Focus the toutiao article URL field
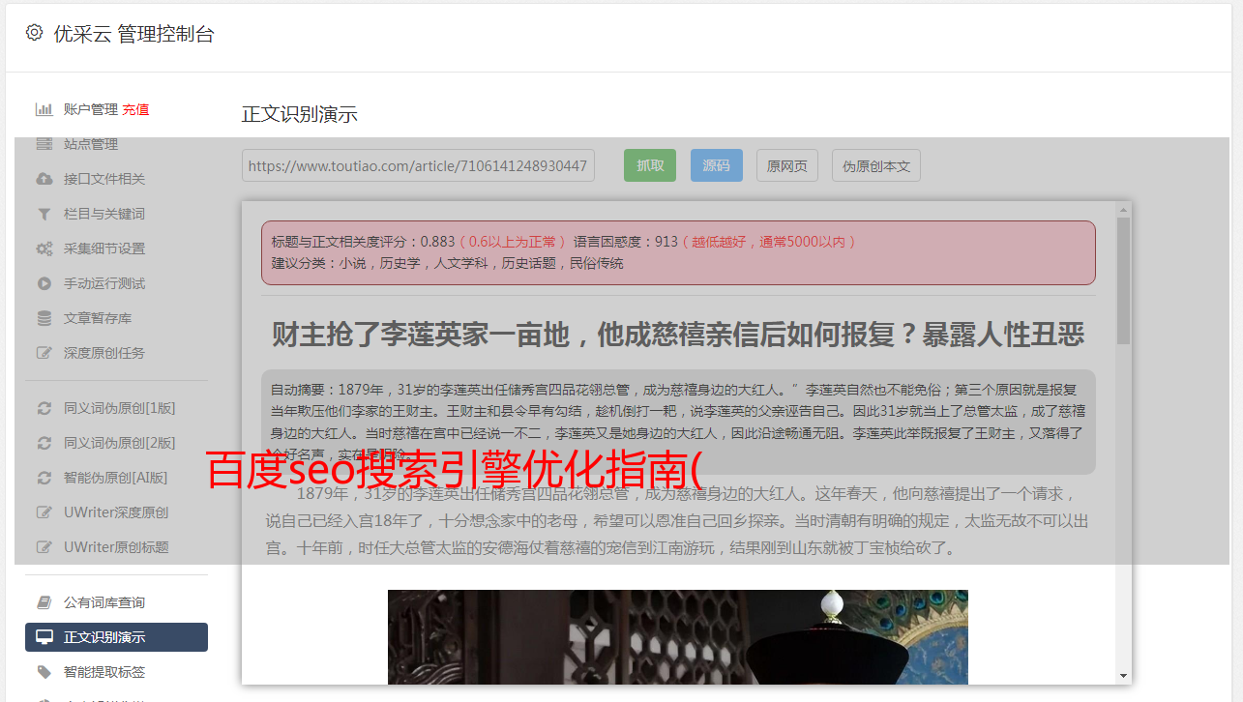 click(x=418, y=165)
